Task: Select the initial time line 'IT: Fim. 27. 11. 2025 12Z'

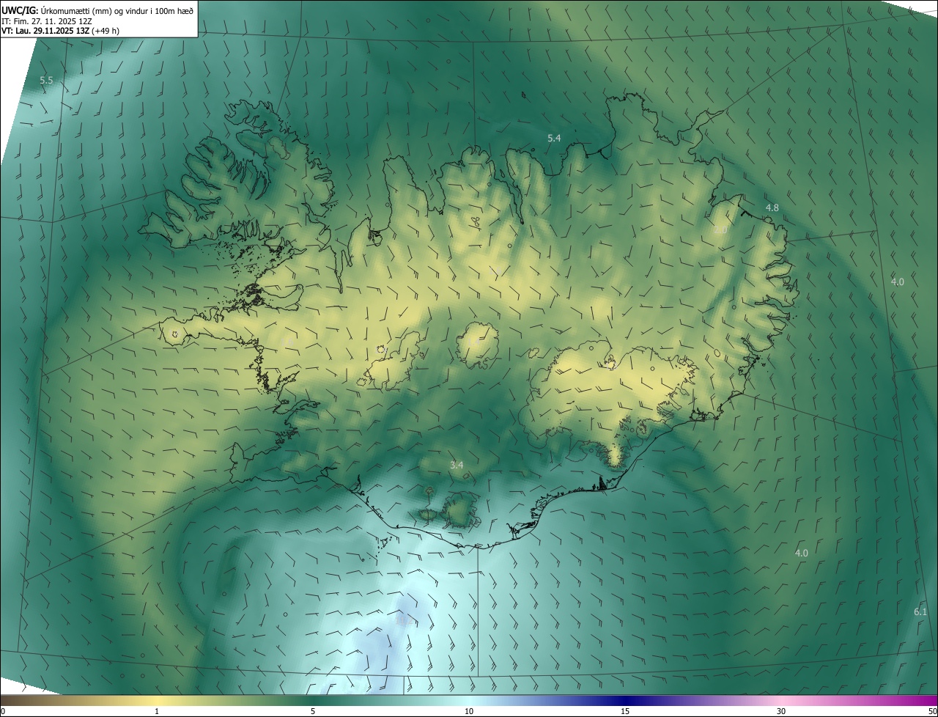Action: [47, 21]
